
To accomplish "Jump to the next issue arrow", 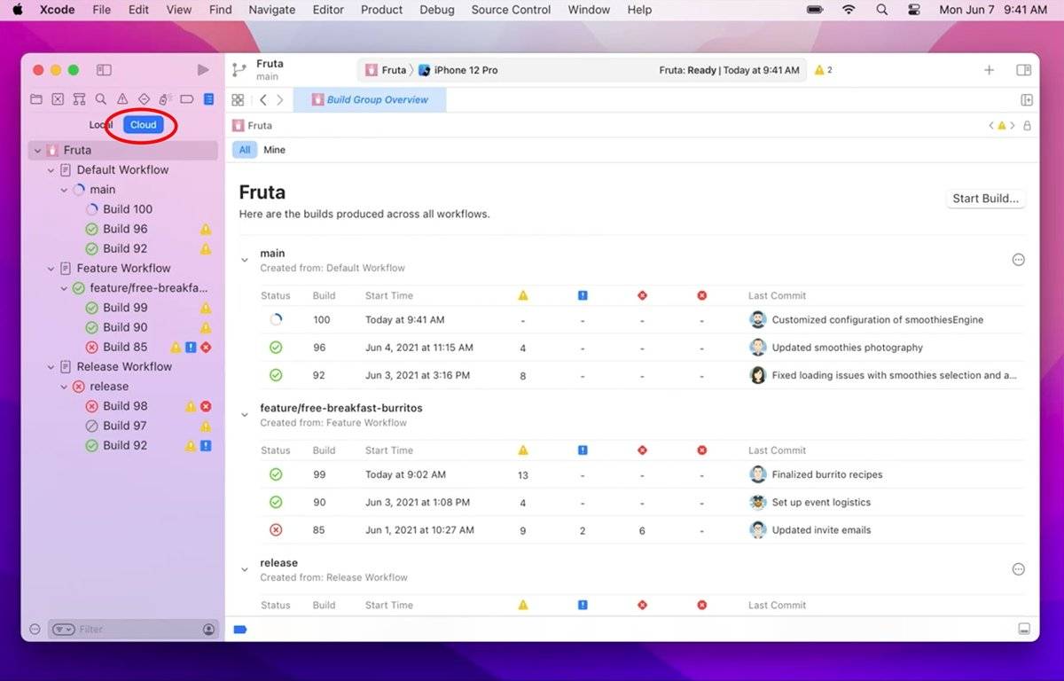I will (x=1013, y=126).
